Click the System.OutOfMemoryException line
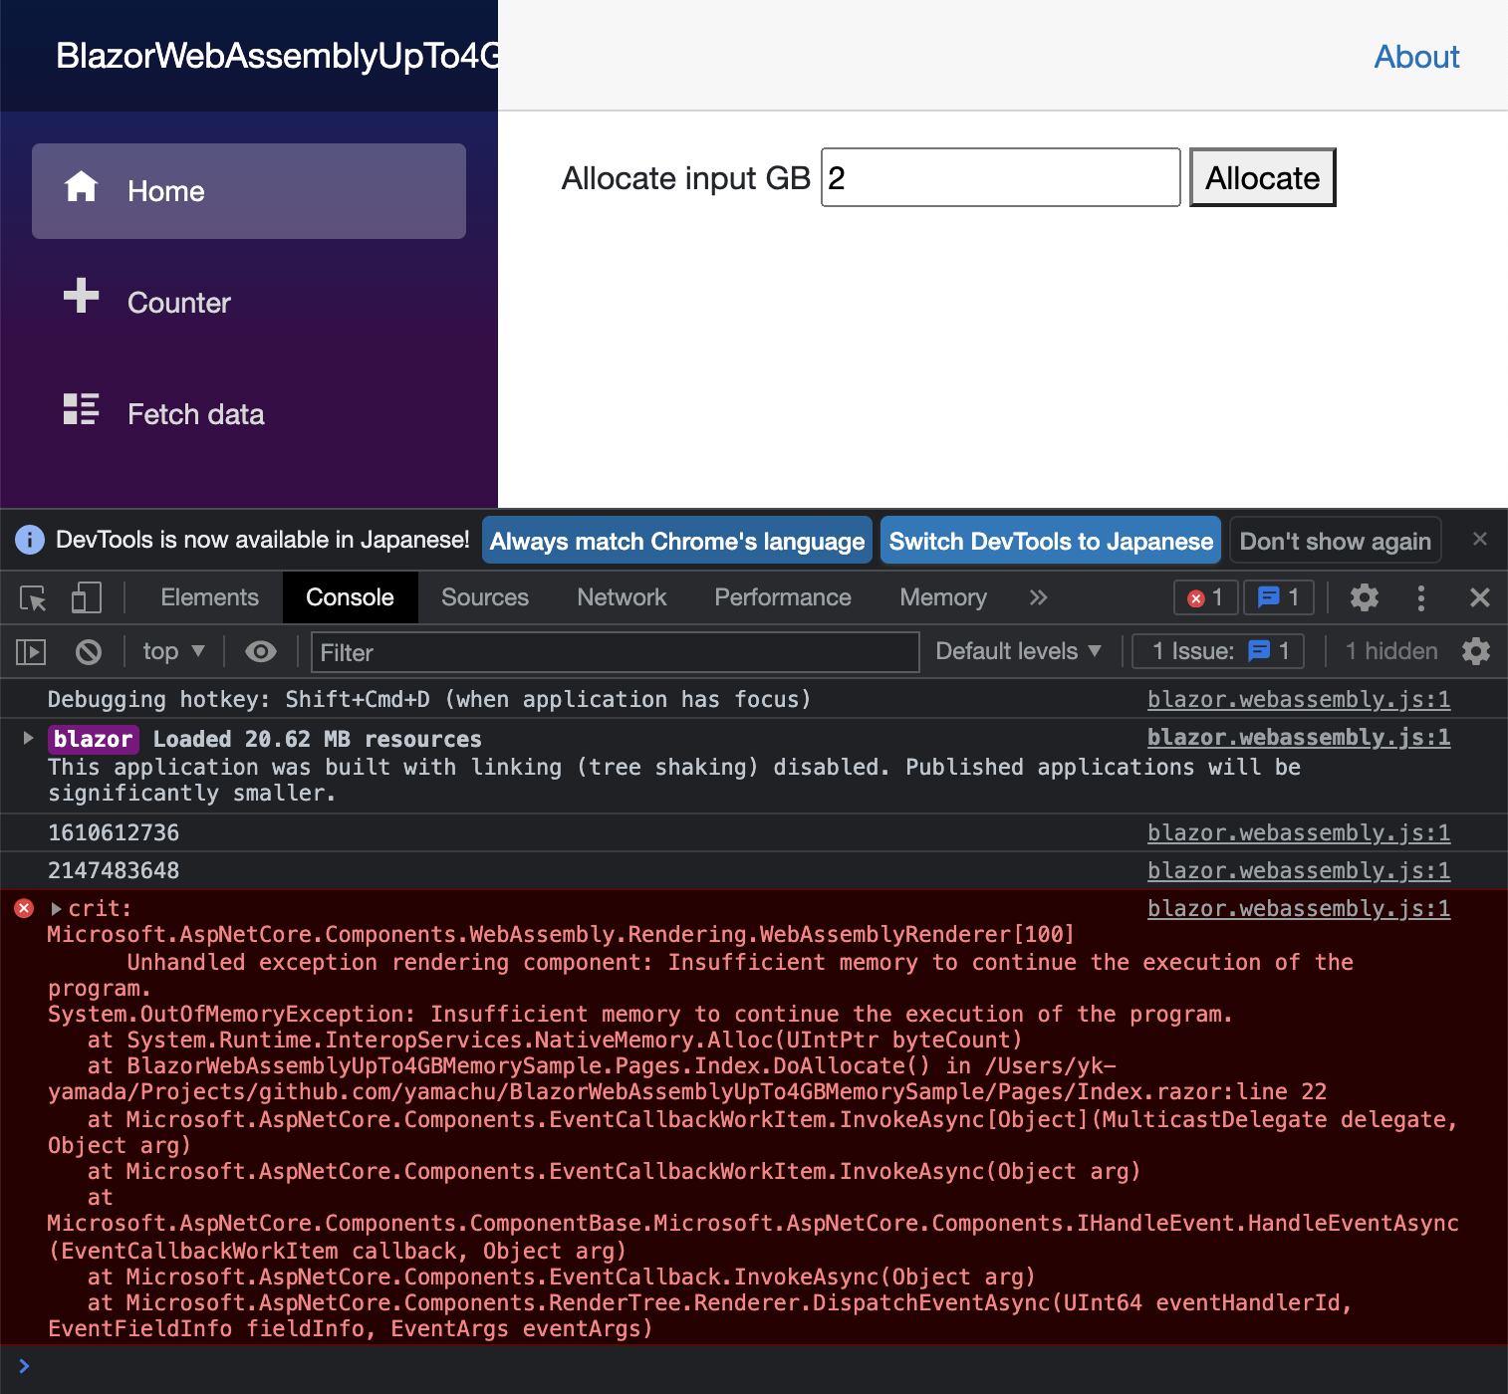 (x=640, y=1014)
